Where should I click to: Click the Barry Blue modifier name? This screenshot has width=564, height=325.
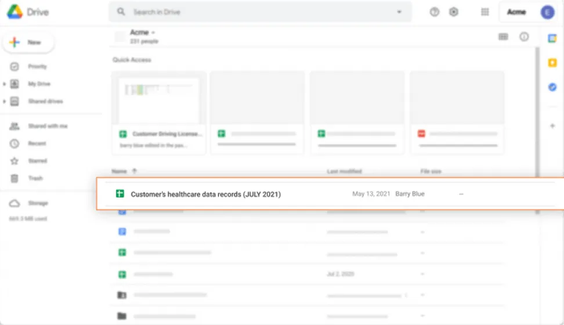pos(410,194)
